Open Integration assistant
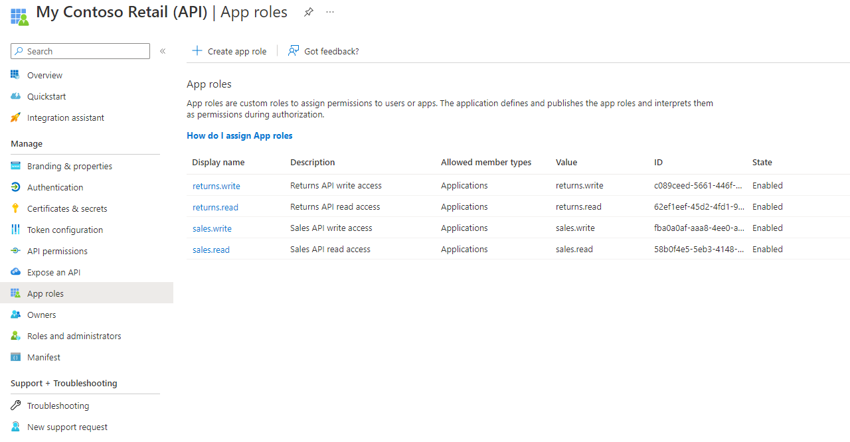Image resolution: width=850 pixels, height=442 pixels. pyautogui.click(x=66, y=117)
